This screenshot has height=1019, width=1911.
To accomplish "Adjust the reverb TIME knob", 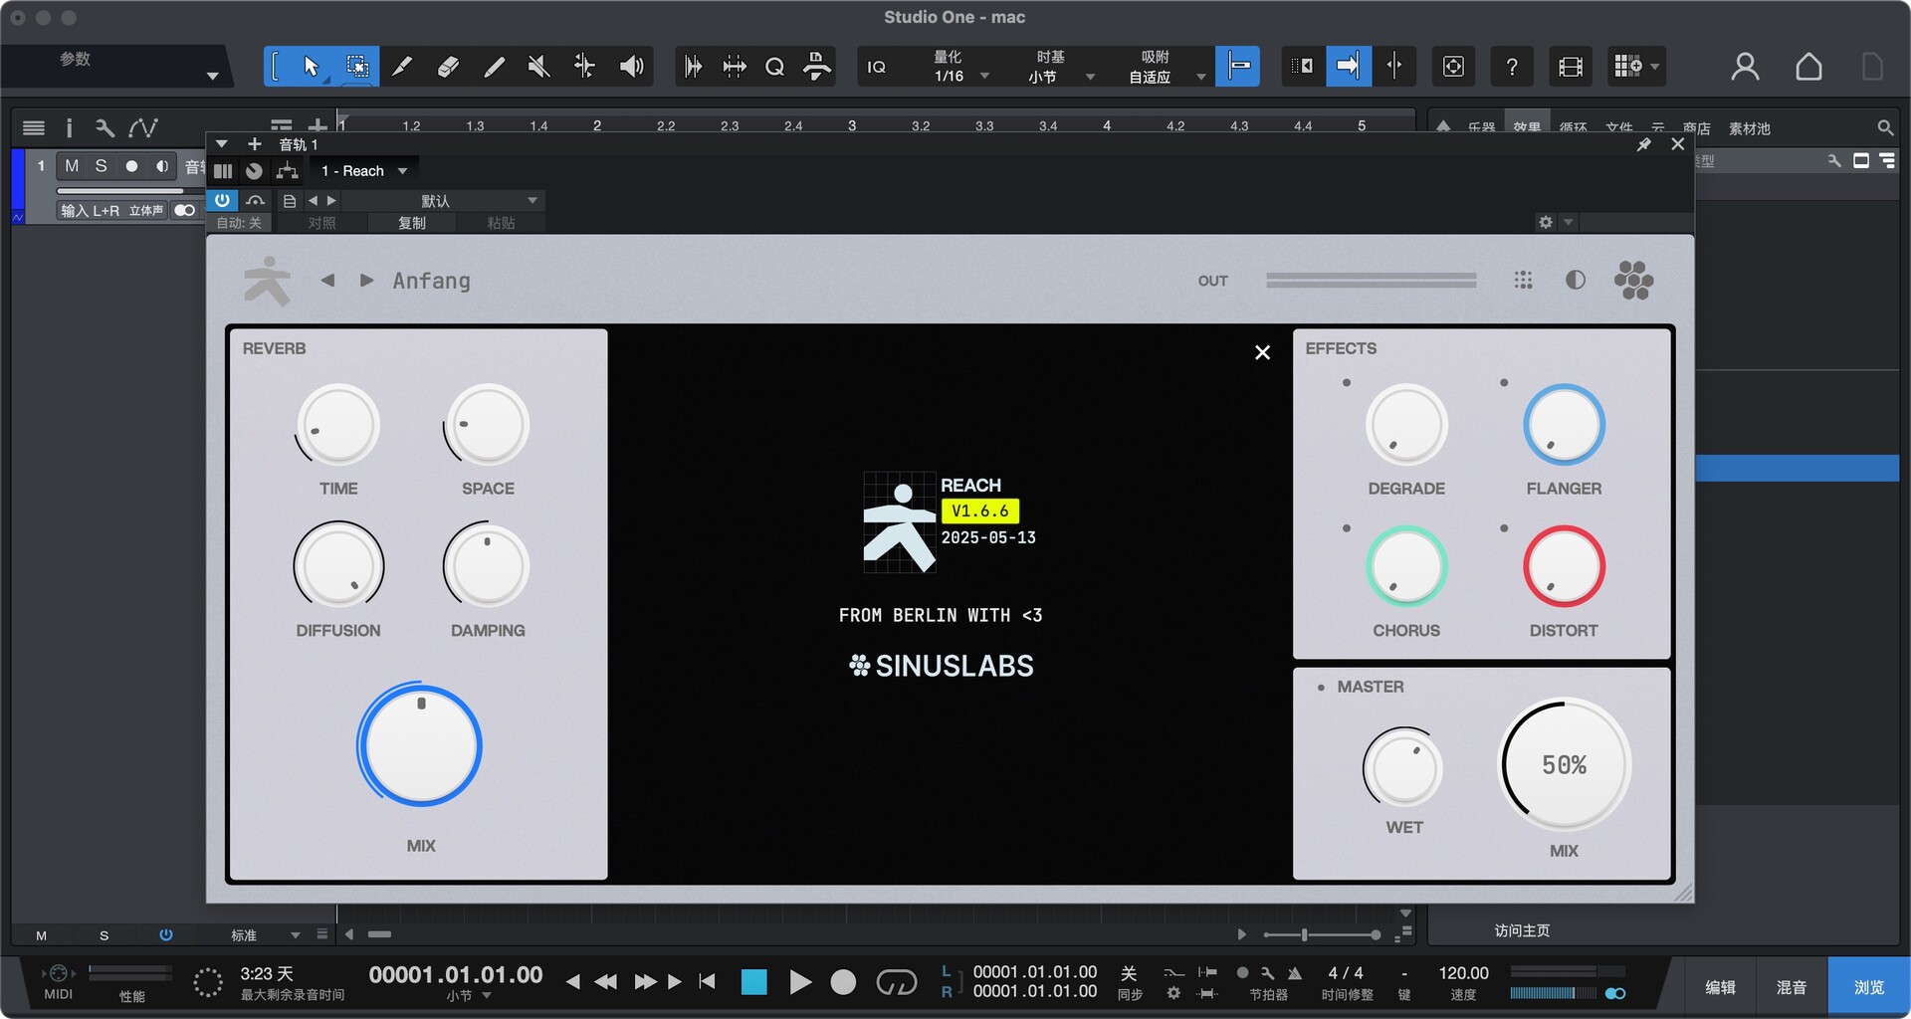I will [338, 425].
